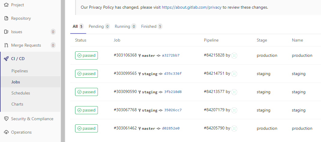This screenshot has width=321, height=142.
Task: Open commit link a3272bb7
Action: click(x=171, y=55)
